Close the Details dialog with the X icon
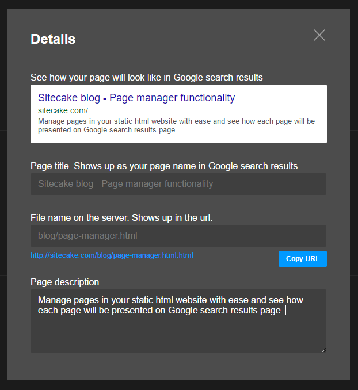The image size is (358, 390). pyautogui.click(x=319, y=35)
